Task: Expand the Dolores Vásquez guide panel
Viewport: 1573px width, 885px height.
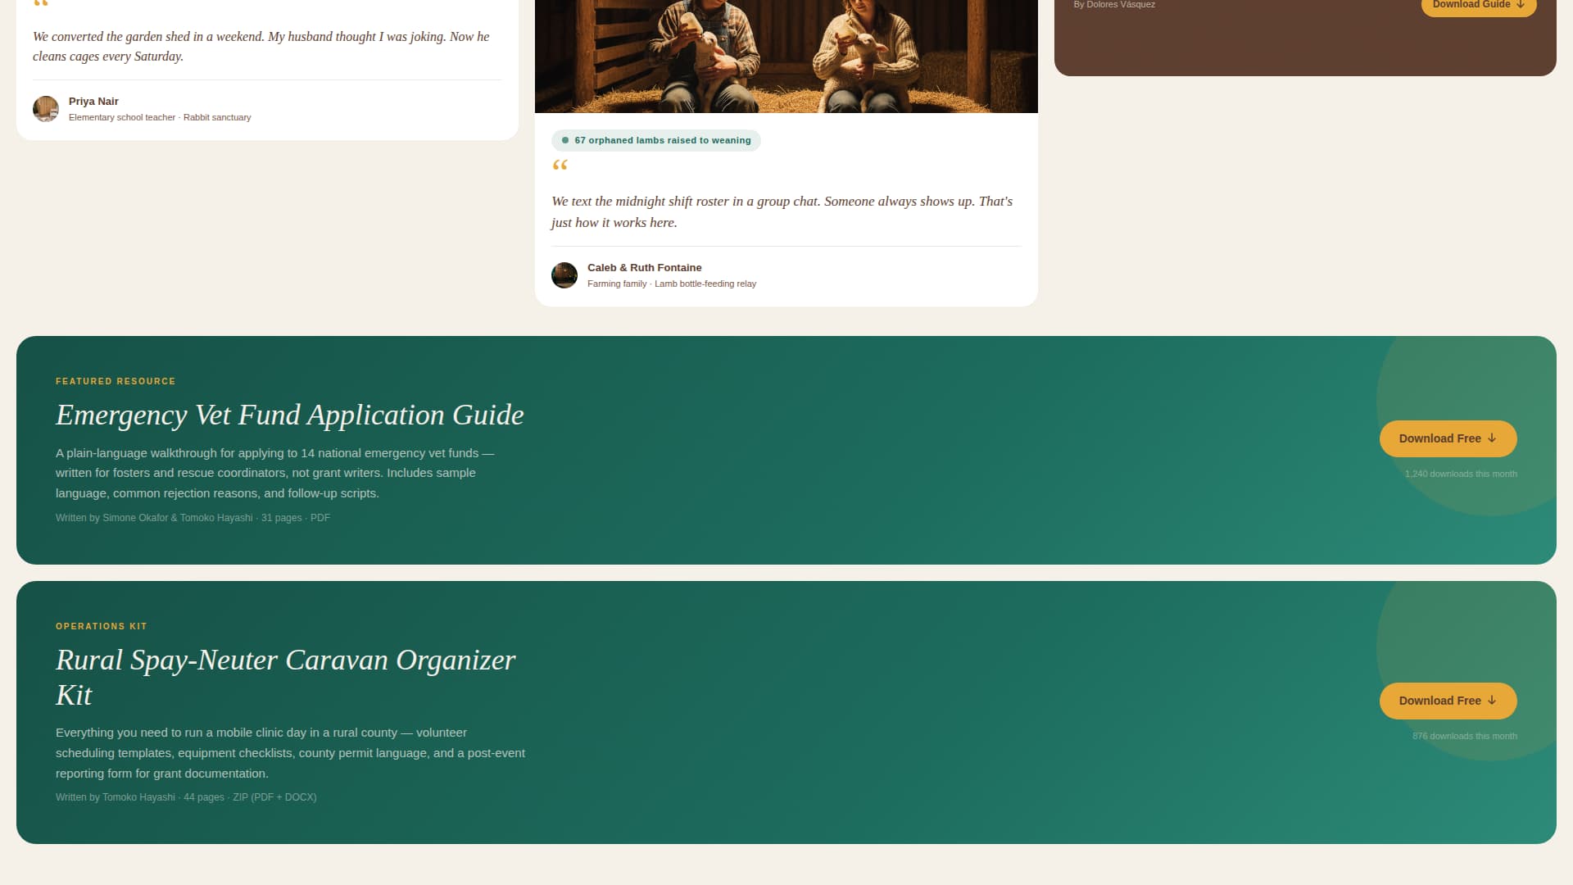Action: point(1303,37)
